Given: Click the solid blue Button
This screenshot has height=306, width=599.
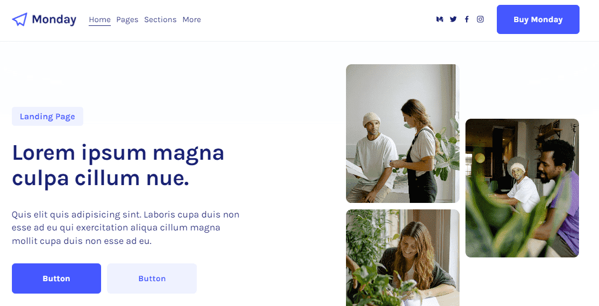Looking at the screenshot, I should click(x=56, y=278).
